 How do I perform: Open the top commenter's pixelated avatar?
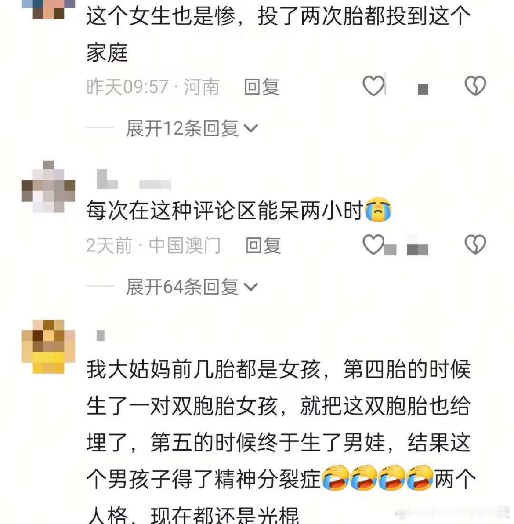tap(48, 9)
